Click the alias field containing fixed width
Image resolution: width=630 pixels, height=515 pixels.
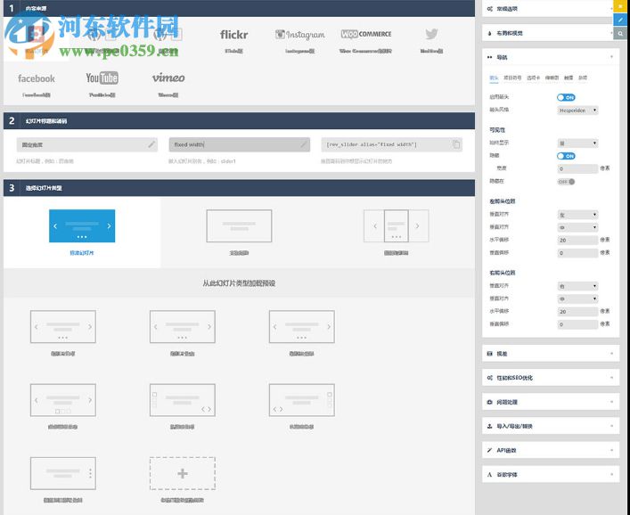point(240,144)
